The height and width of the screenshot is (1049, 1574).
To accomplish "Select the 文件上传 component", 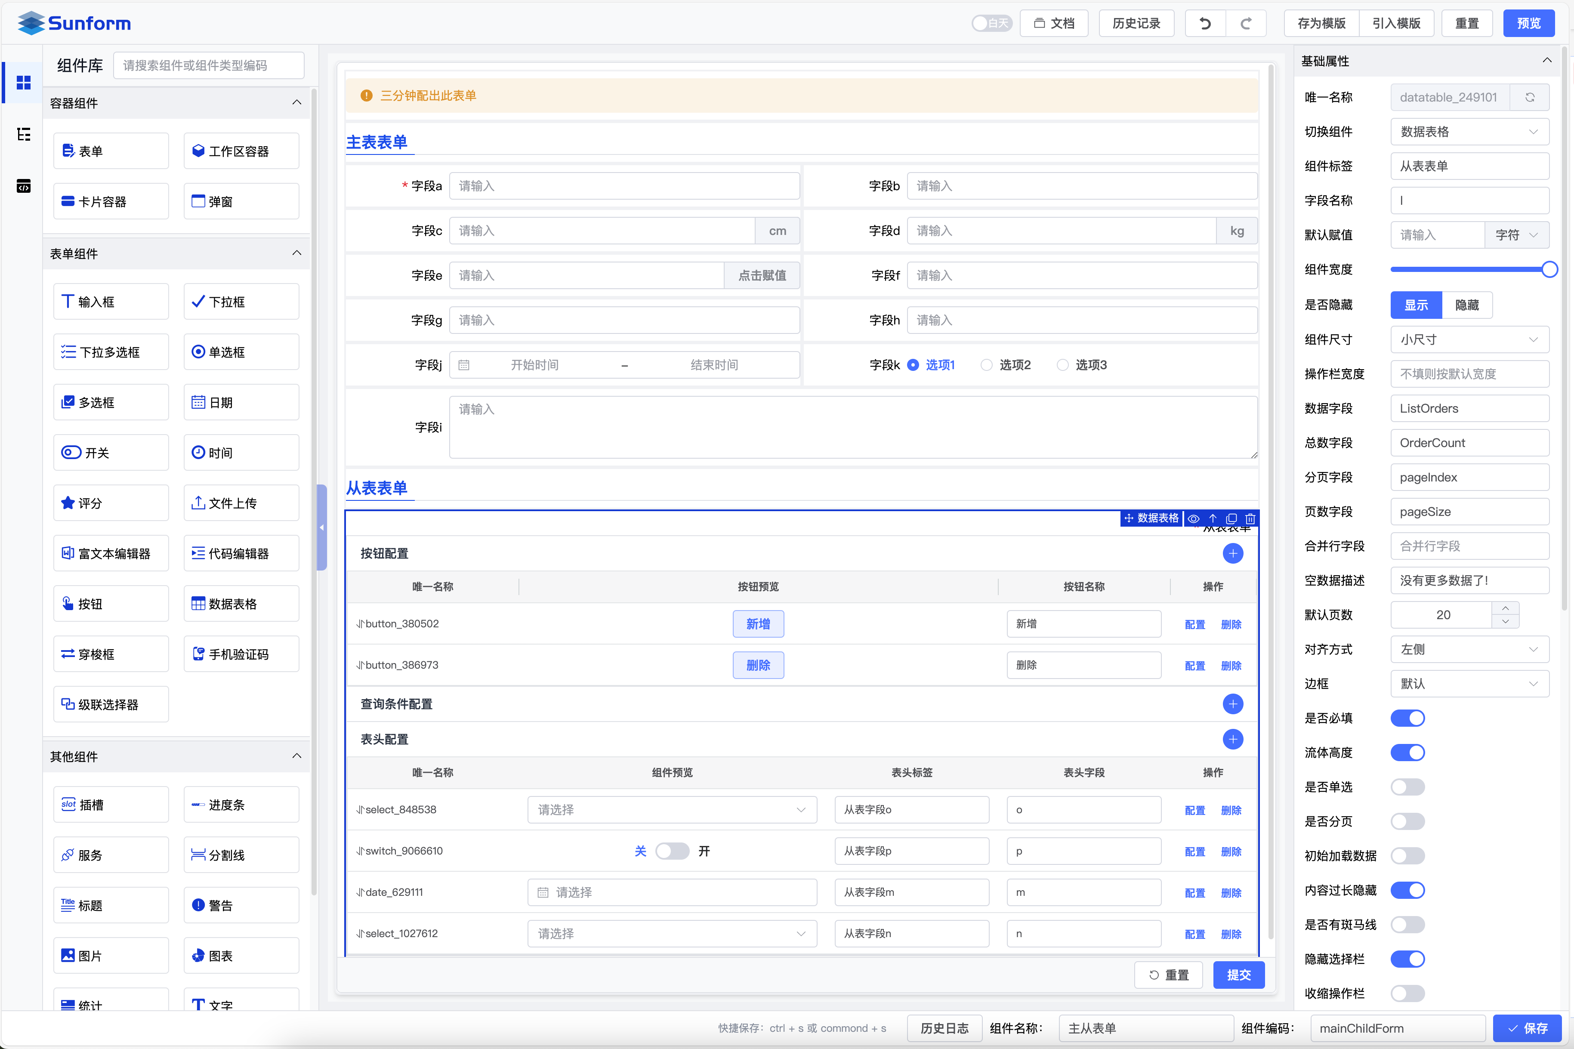I will (x=241, y=503).
